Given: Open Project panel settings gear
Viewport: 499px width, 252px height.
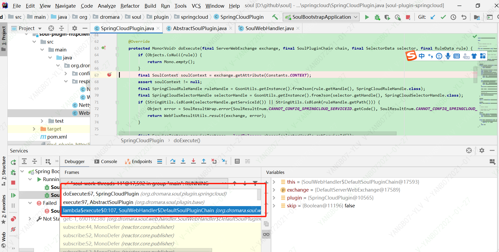Looking at the screenshot, I should (75, 28).
